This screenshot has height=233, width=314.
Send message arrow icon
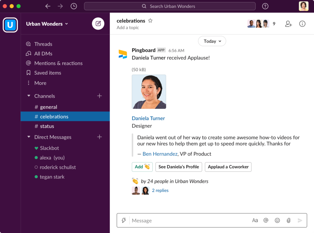300,220
